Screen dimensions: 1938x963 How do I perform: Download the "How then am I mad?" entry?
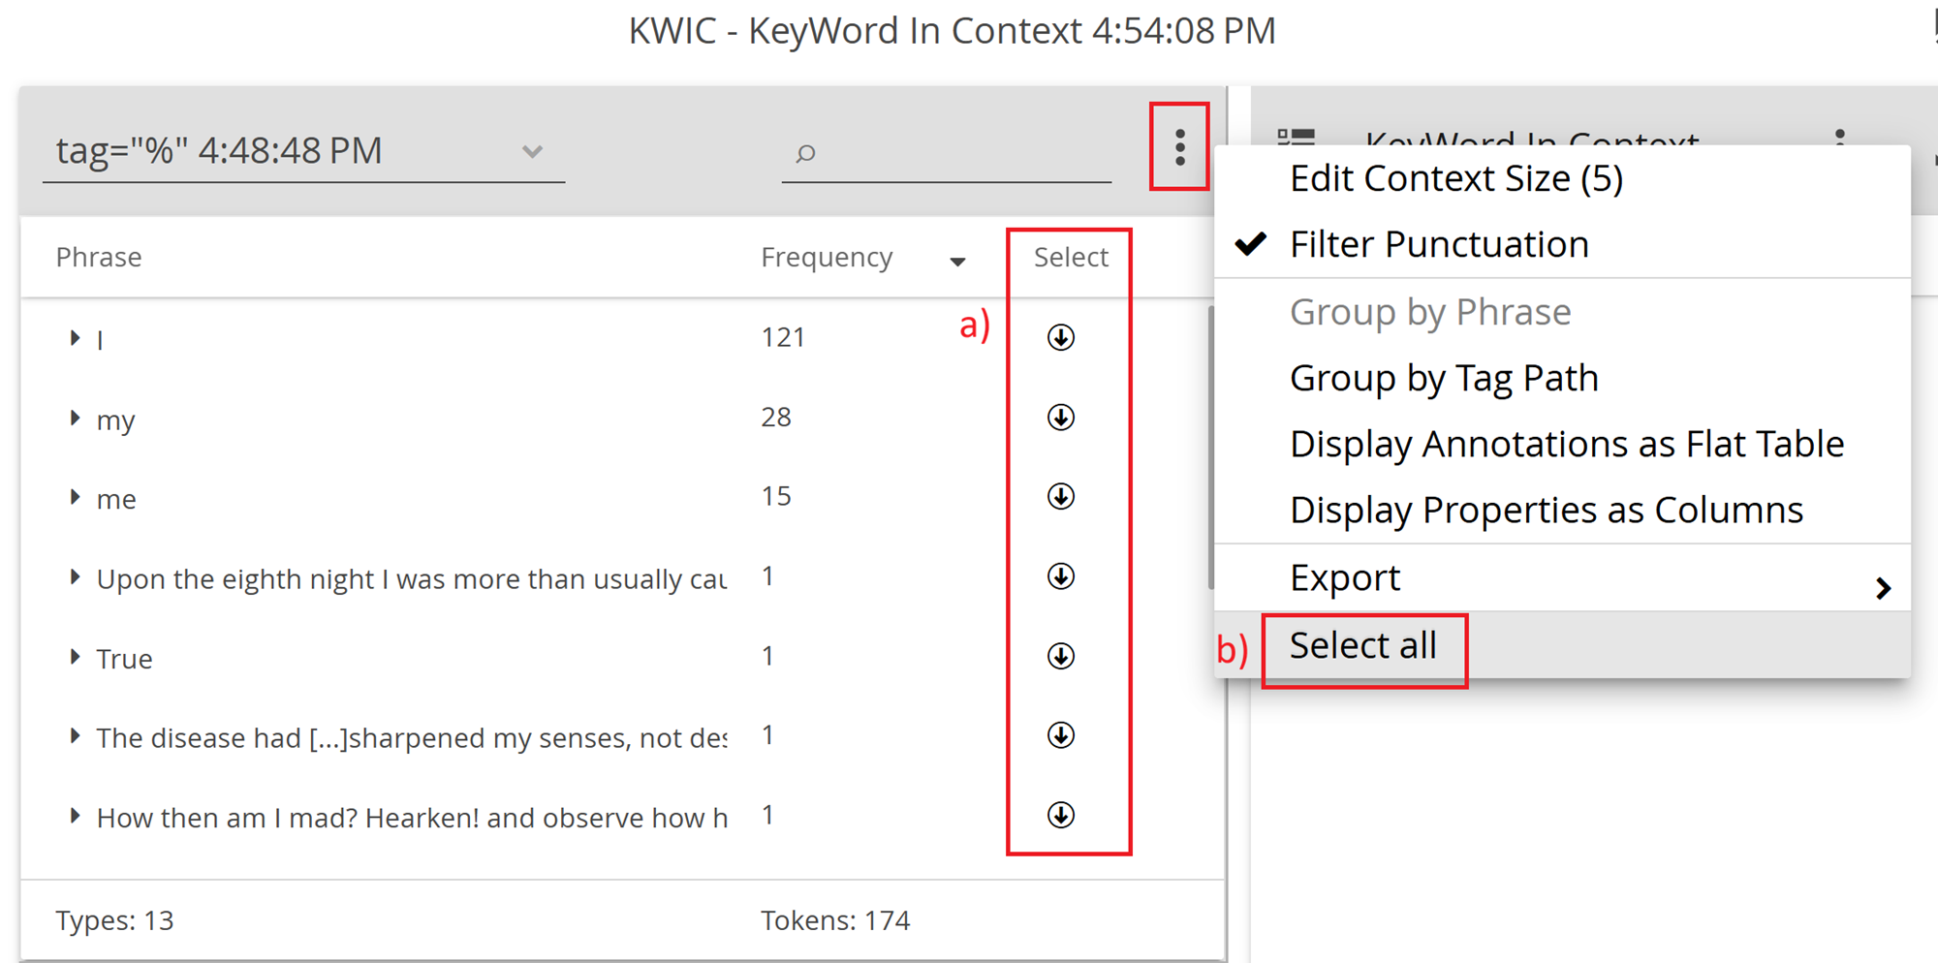click(x=1061, y=815)
